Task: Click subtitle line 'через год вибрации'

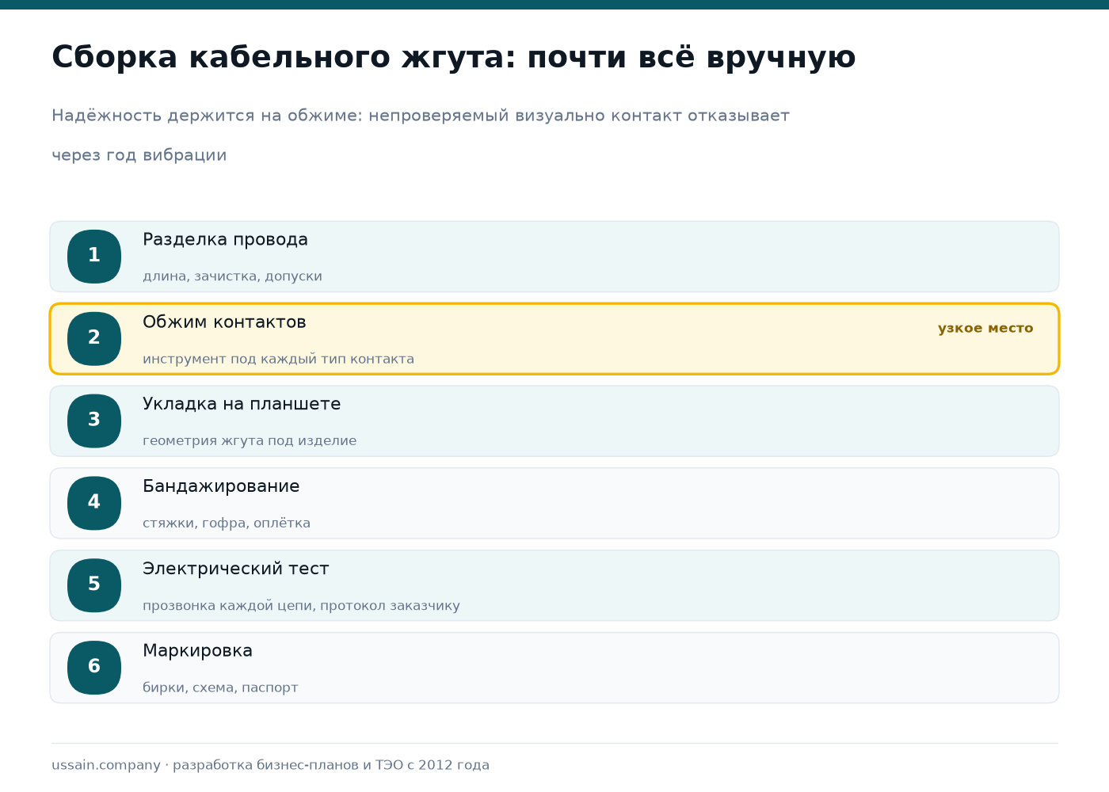Action: tap(139, 155)
